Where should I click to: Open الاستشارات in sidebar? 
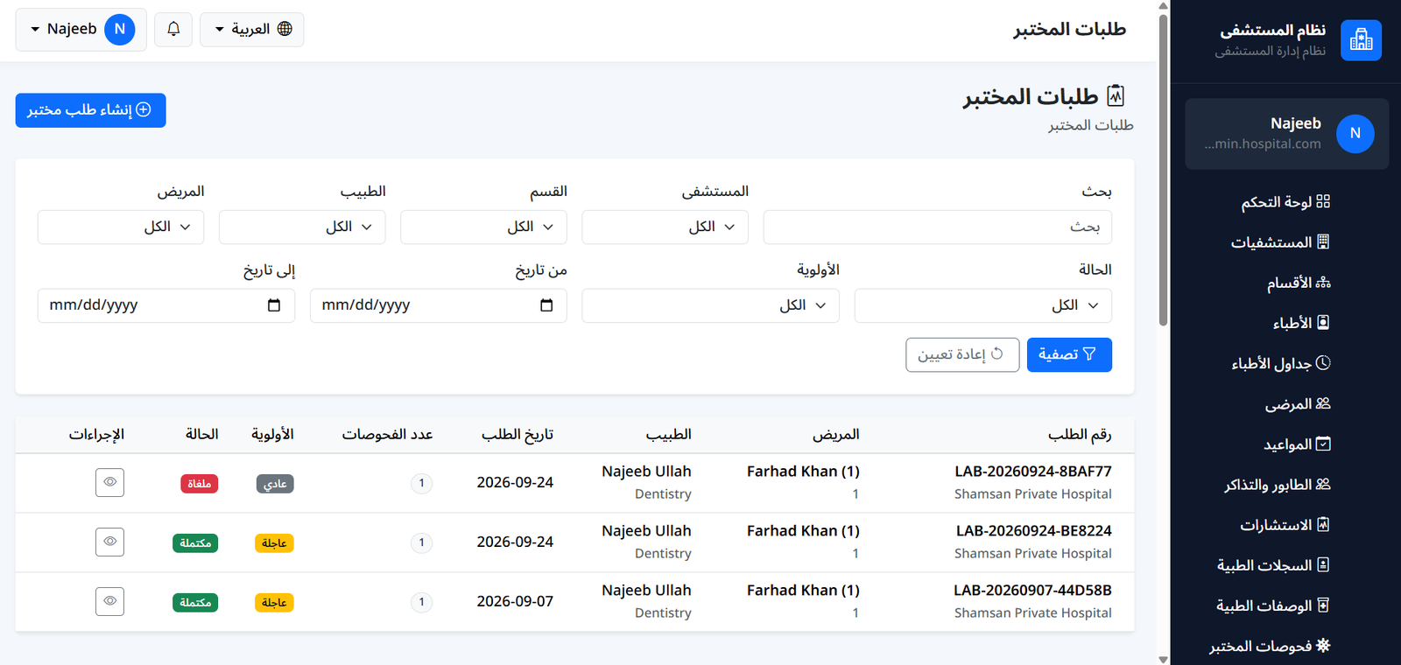coord(1285,525)
